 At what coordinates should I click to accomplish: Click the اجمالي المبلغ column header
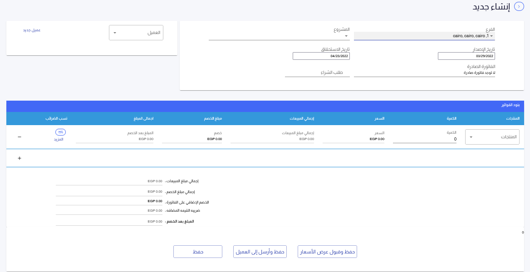143,119
